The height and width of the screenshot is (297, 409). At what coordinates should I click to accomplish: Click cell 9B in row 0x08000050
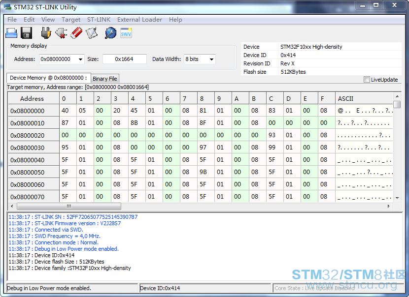[205, 172]
